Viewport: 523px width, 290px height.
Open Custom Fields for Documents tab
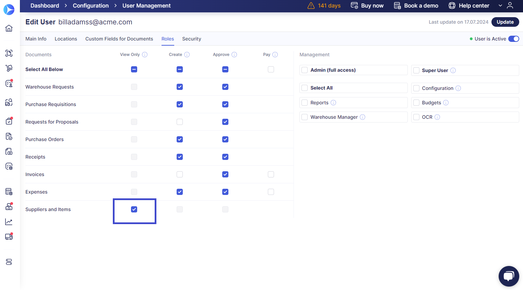(119, 39)
